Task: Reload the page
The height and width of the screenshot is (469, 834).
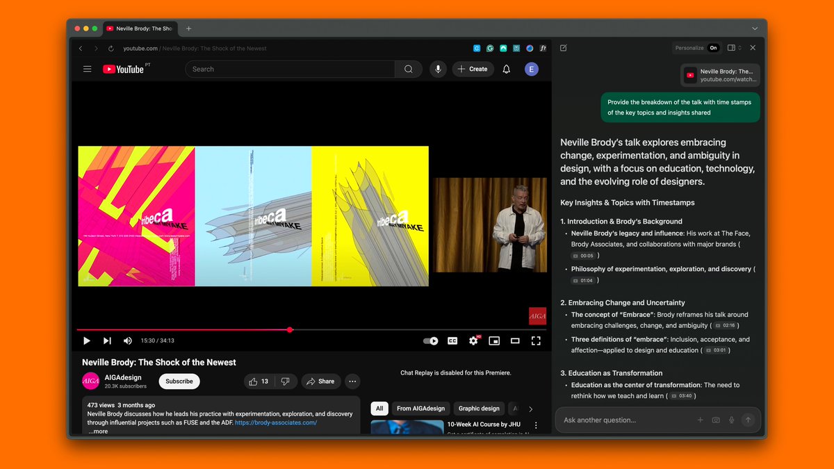Action: pyautogui.click(x=111, y=48)
